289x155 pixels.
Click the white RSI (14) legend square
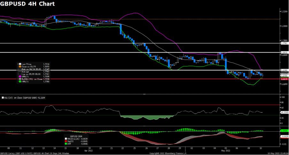click(x=3, y=98)
